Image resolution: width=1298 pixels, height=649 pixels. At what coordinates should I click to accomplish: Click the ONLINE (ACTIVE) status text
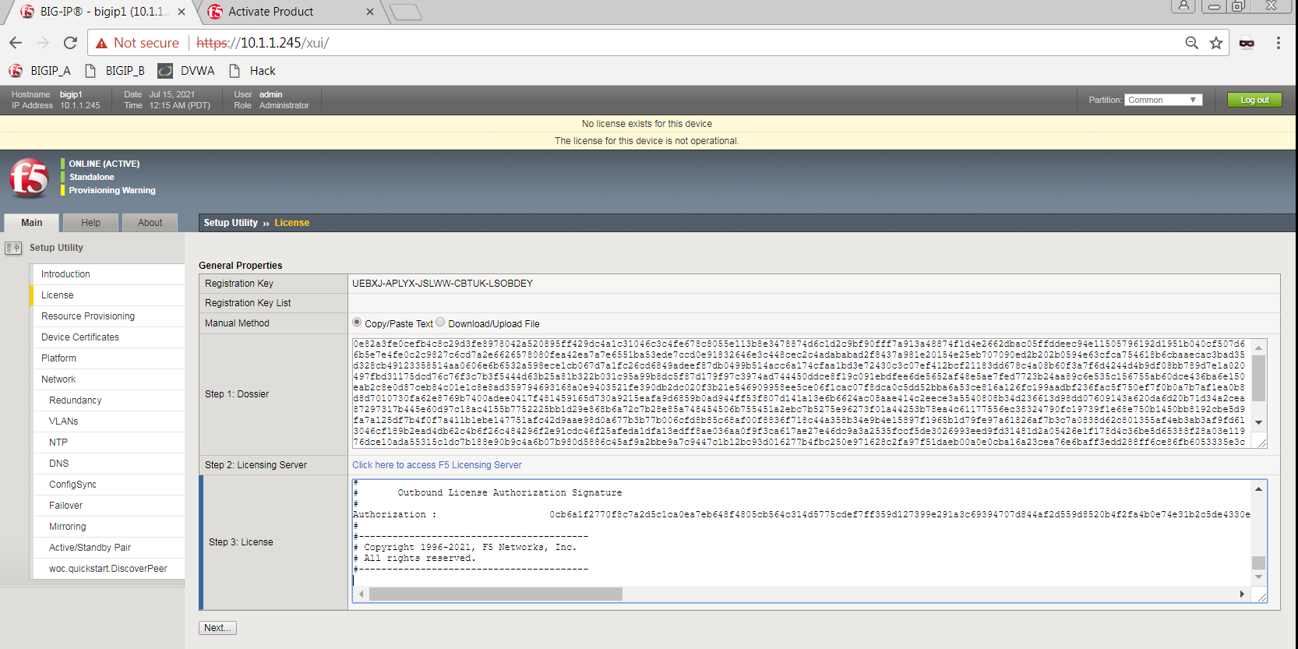tap(104, 164)
